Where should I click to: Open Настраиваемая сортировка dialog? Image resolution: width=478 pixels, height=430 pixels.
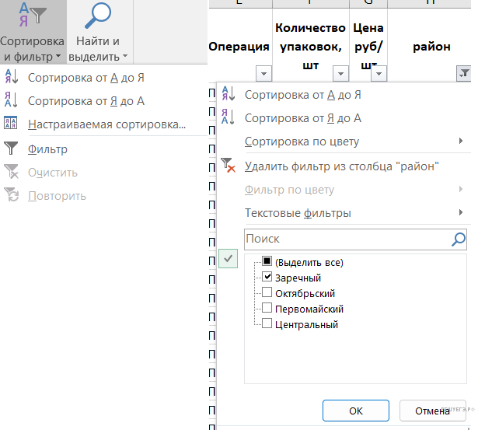pyautogui.click(x=106, y=124)
